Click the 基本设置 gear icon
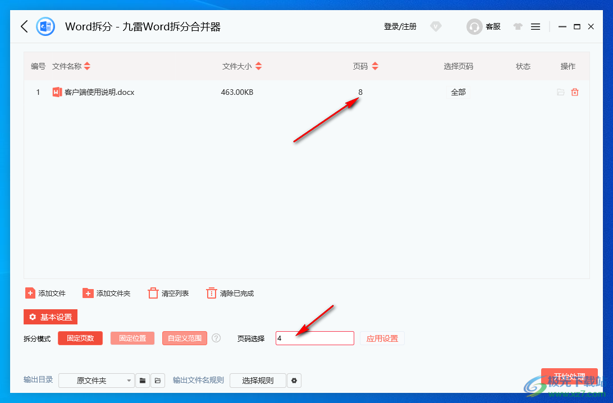This screenshot has width=613, height=403. (x=33, y=317)
